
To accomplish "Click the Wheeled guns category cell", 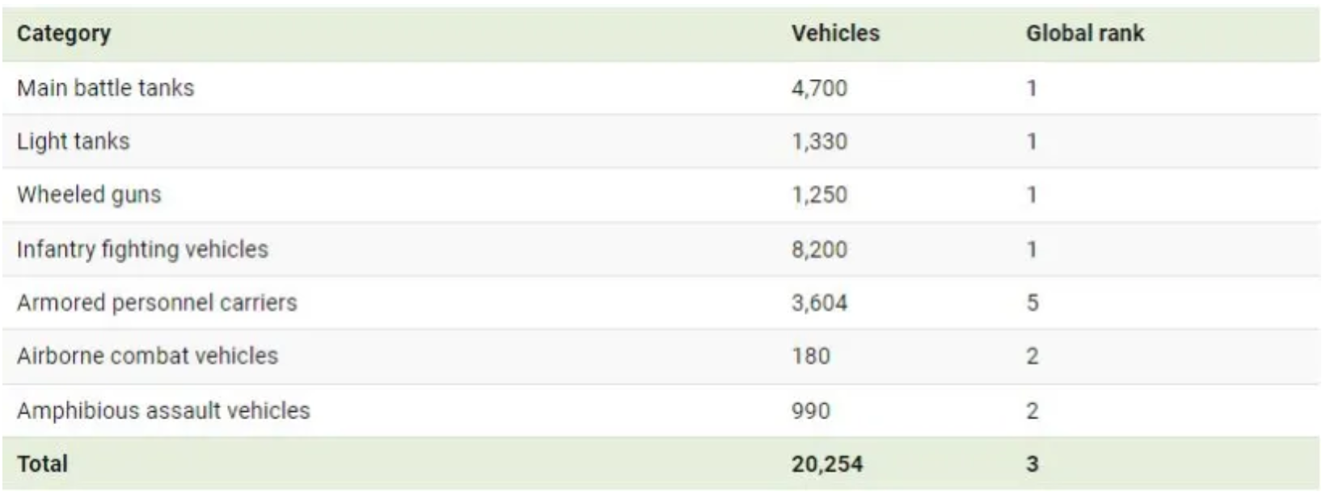I will (x=89, y=195).
